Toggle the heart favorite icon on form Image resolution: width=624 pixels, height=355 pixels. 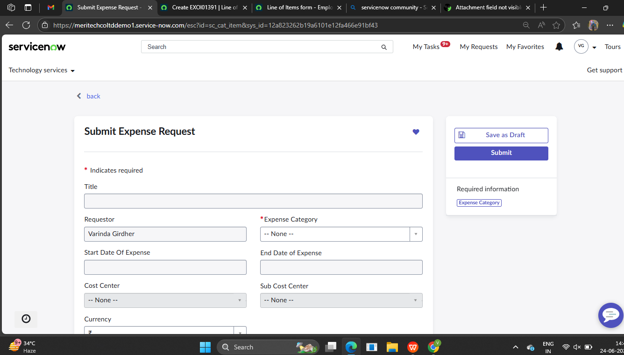(416, 132)
